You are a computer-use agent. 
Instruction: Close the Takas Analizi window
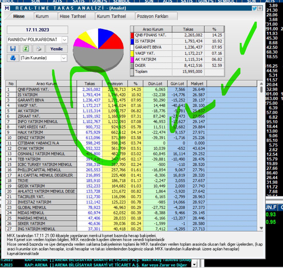coord(260,8)
